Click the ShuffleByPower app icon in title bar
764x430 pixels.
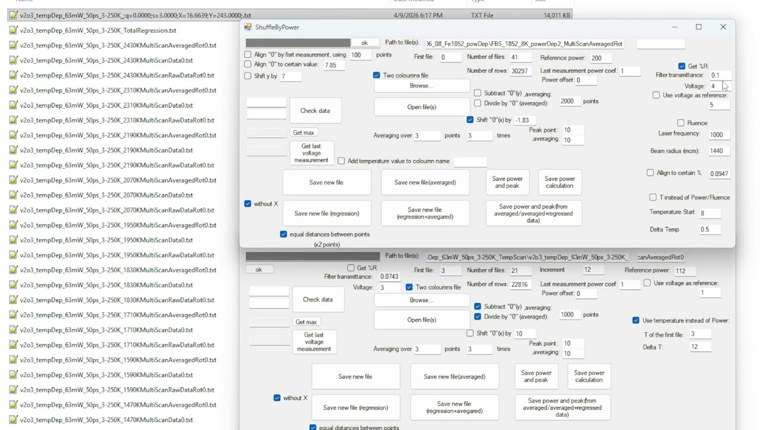tap(248, 27)
